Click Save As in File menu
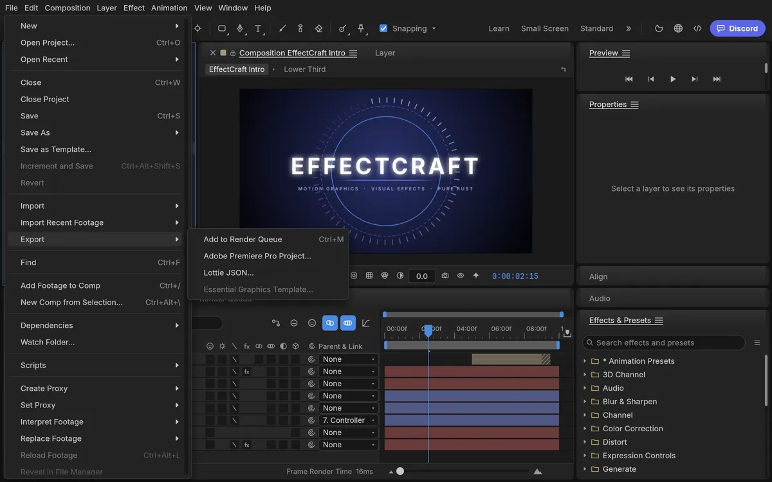772x482 pixels. (96, 132)
